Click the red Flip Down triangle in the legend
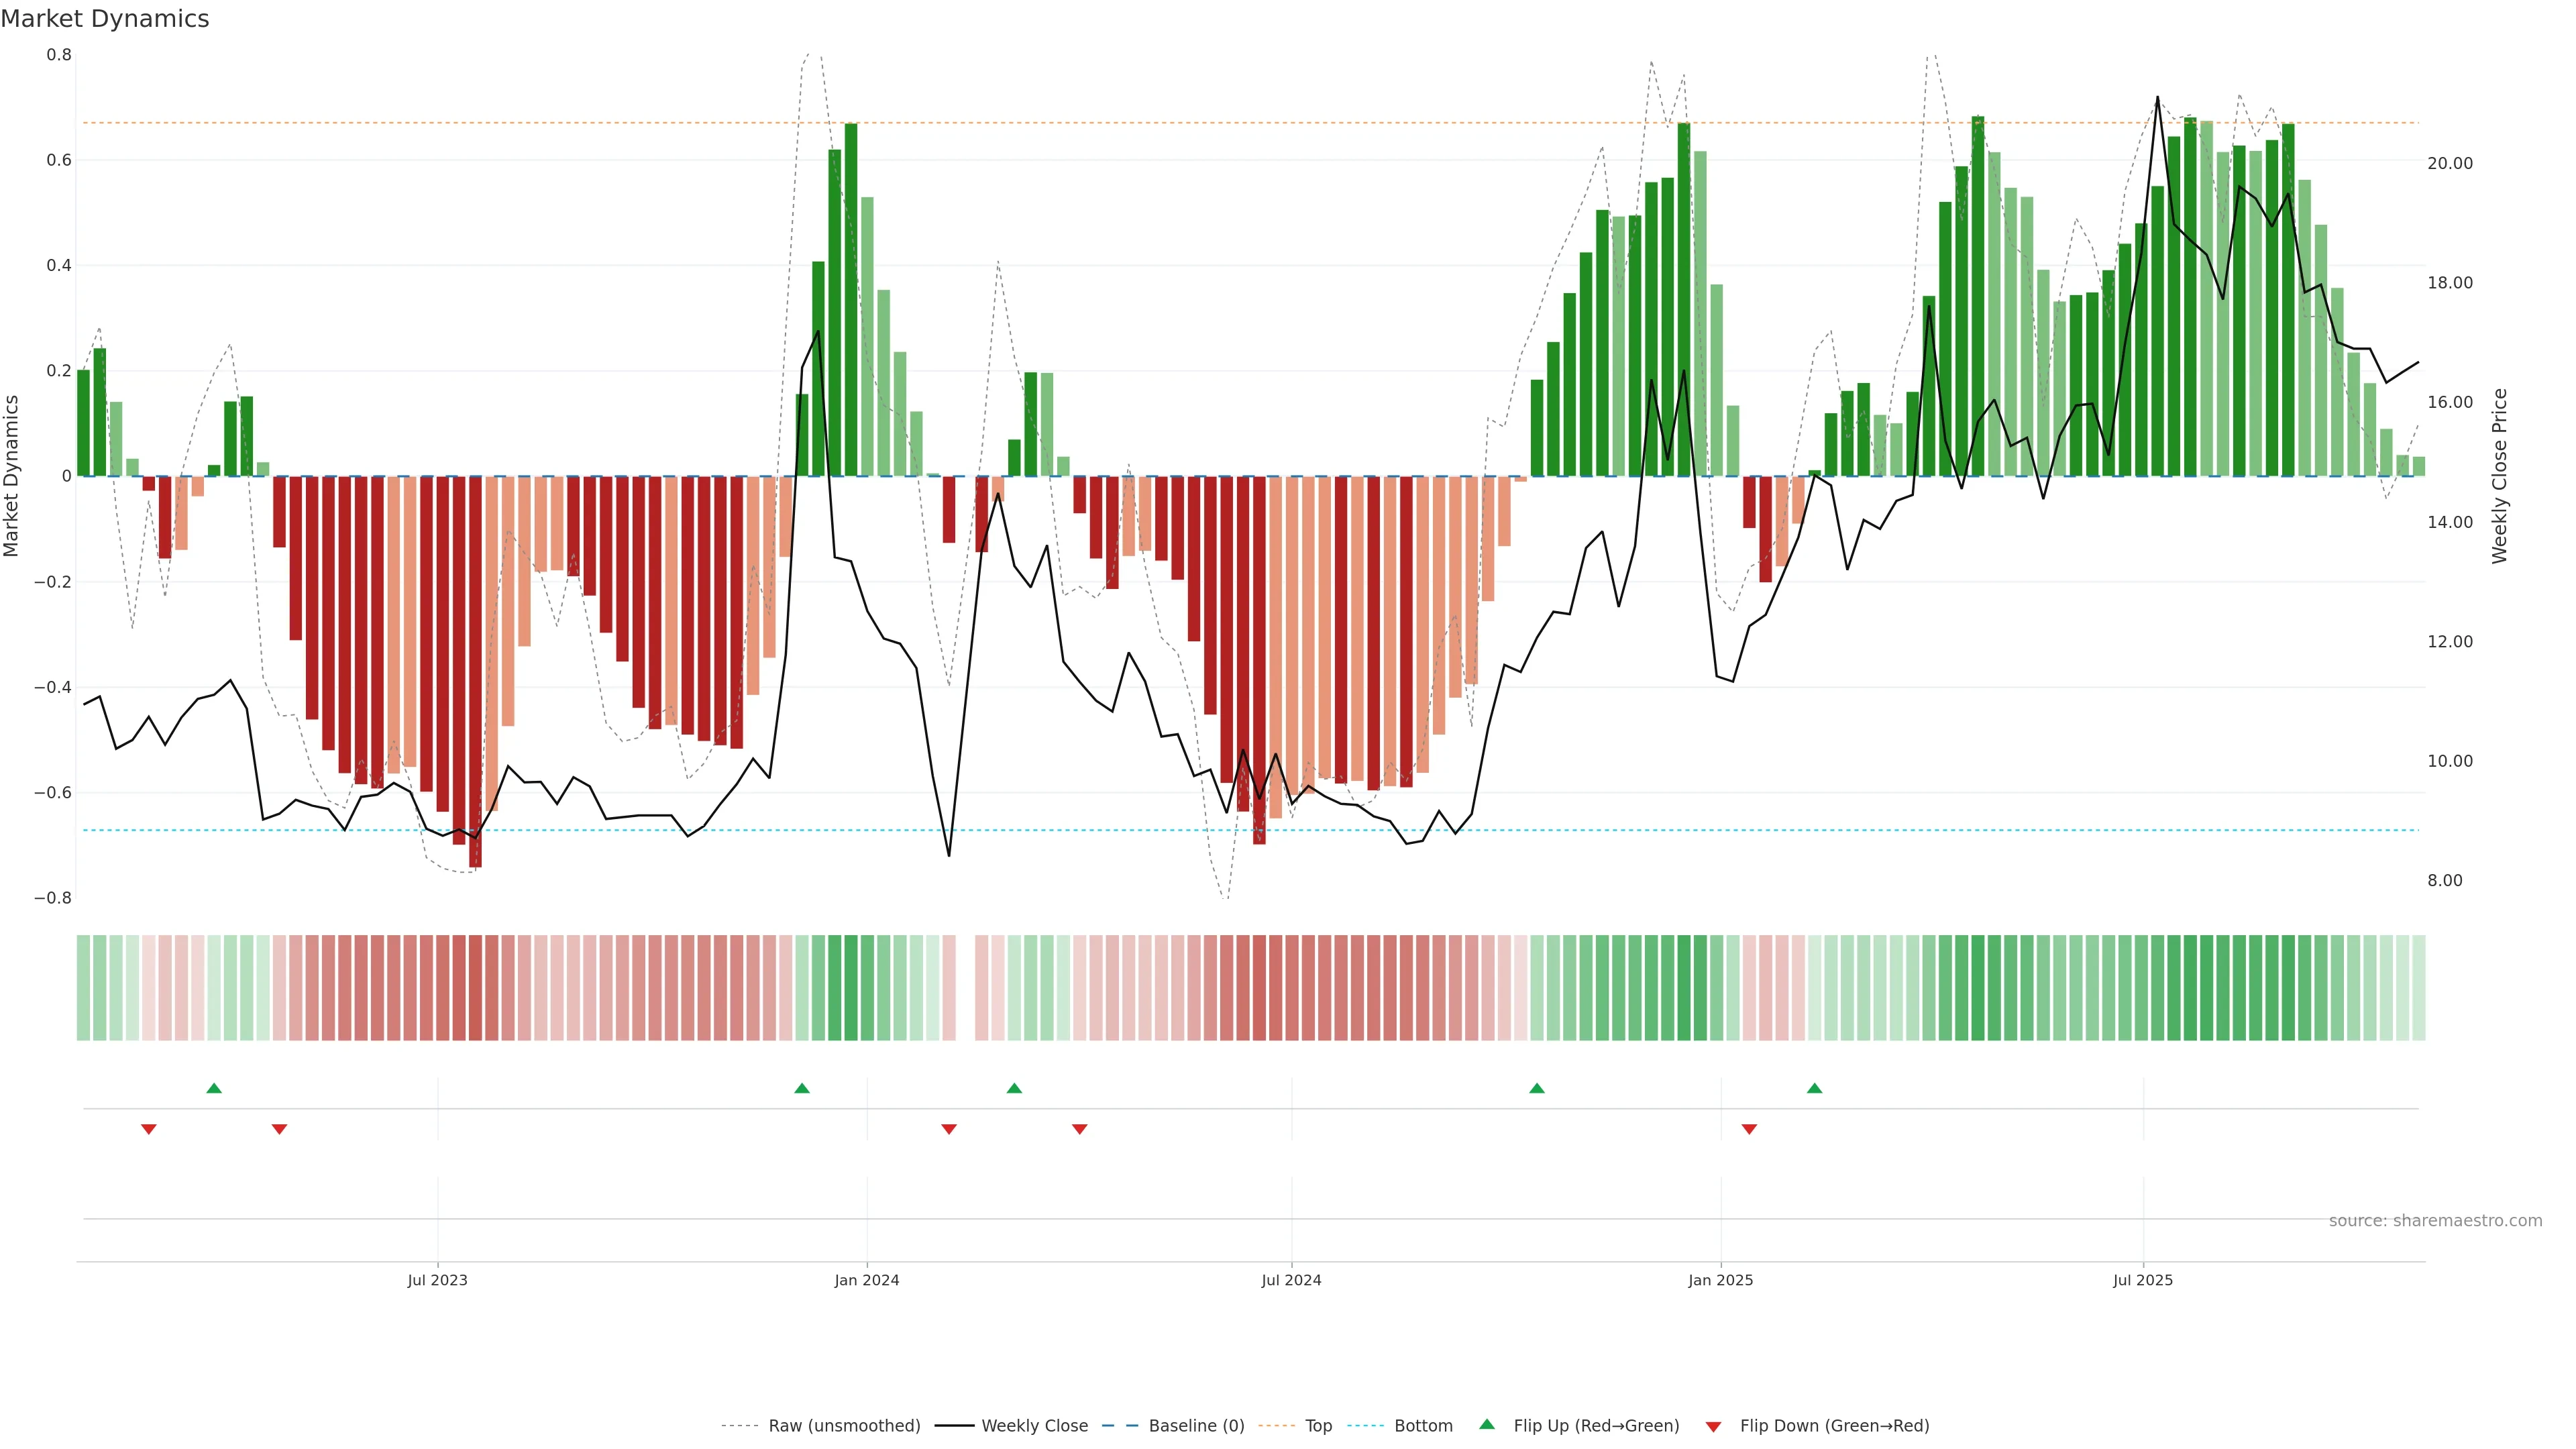This screenshot has height=1449, width=2576. coord(1713,1427)
